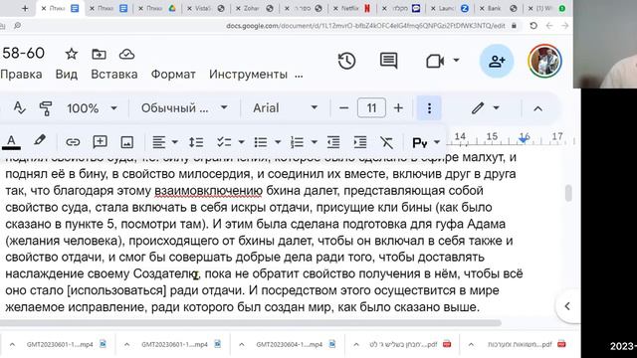
Task: Open the Вставка menu
Action: click(x=114, y=75)
